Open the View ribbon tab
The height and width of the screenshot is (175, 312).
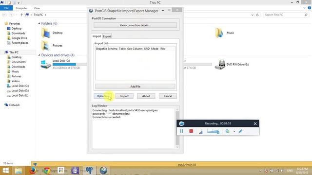37,8
